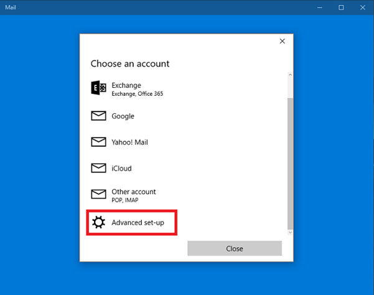This screenshot has height=295, width=374.
Task: Click the Google envelope icon
Action: (x=98, y=116)
